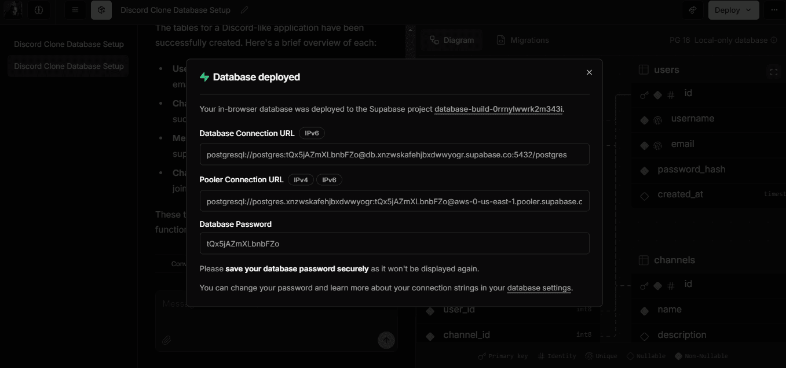
Task: Click the attachment paperclip icon
Action: pyautogui.click(x=167, y=340)
